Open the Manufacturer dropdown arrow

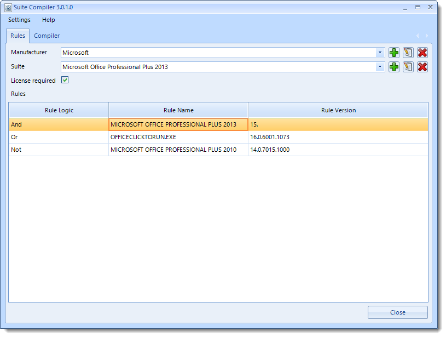tap(380, 53)
